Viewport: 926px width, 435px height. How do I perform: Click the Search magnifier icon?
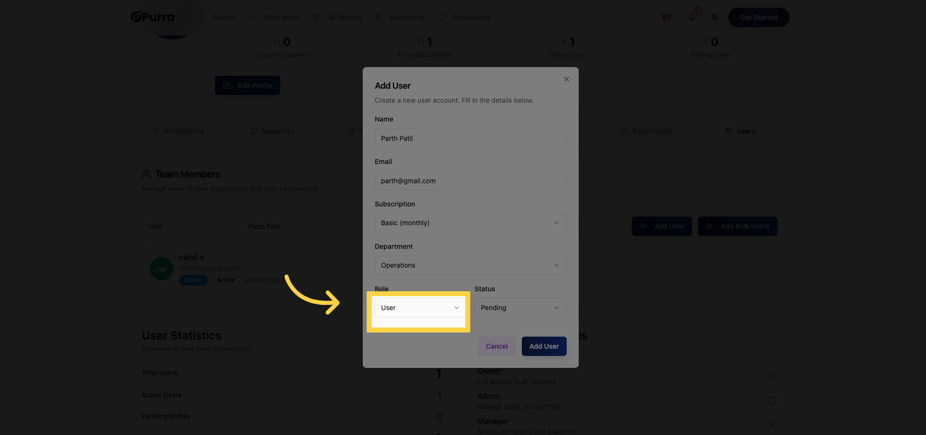(x=201, y=17)
